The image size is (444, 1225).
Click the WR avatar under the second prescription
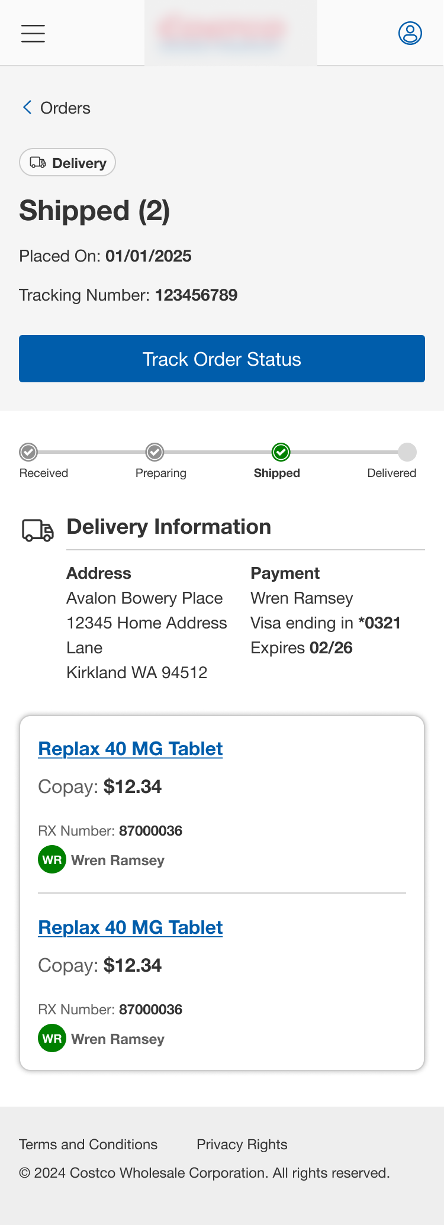point(52,1038)
